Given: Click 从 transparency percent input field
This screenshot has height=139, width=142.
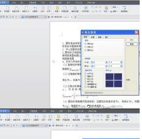Looking at the screenshot, I should (x=114, y=62).
